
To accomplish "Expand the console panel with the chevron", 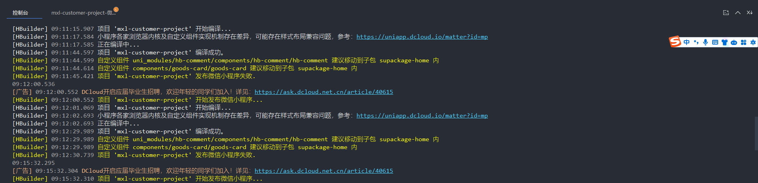I will pyautogui.click(x=737, y=13).
